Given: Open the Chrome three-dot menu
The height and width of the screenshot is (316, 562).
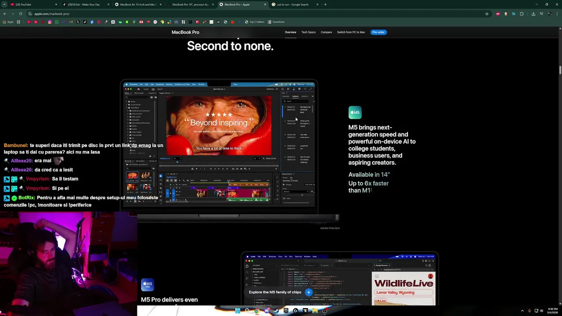Looking at the screenshot, I should pos(557,14).
